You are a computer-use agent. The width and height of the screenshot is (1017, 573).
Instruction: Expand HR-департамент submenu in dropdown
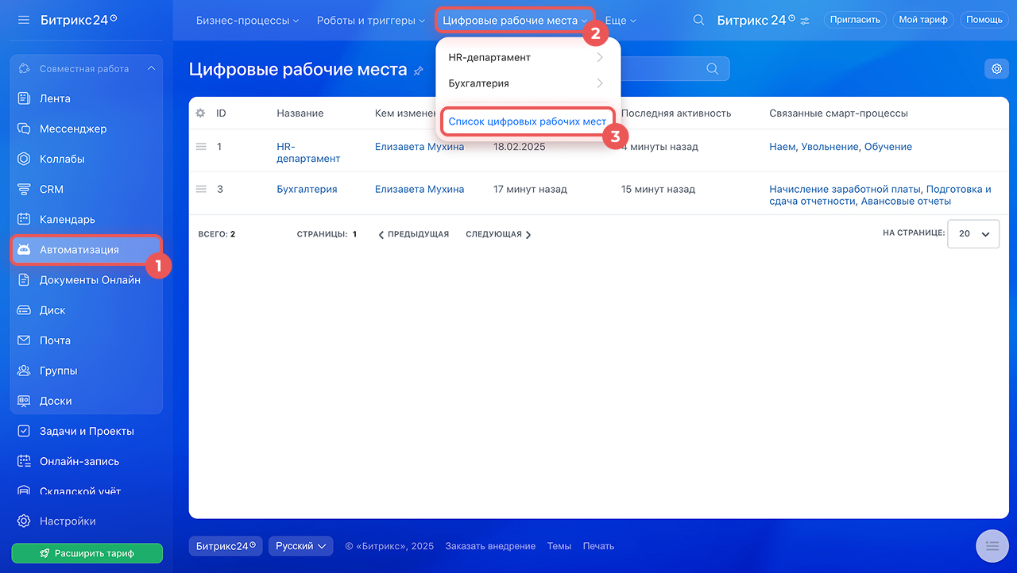600,57
